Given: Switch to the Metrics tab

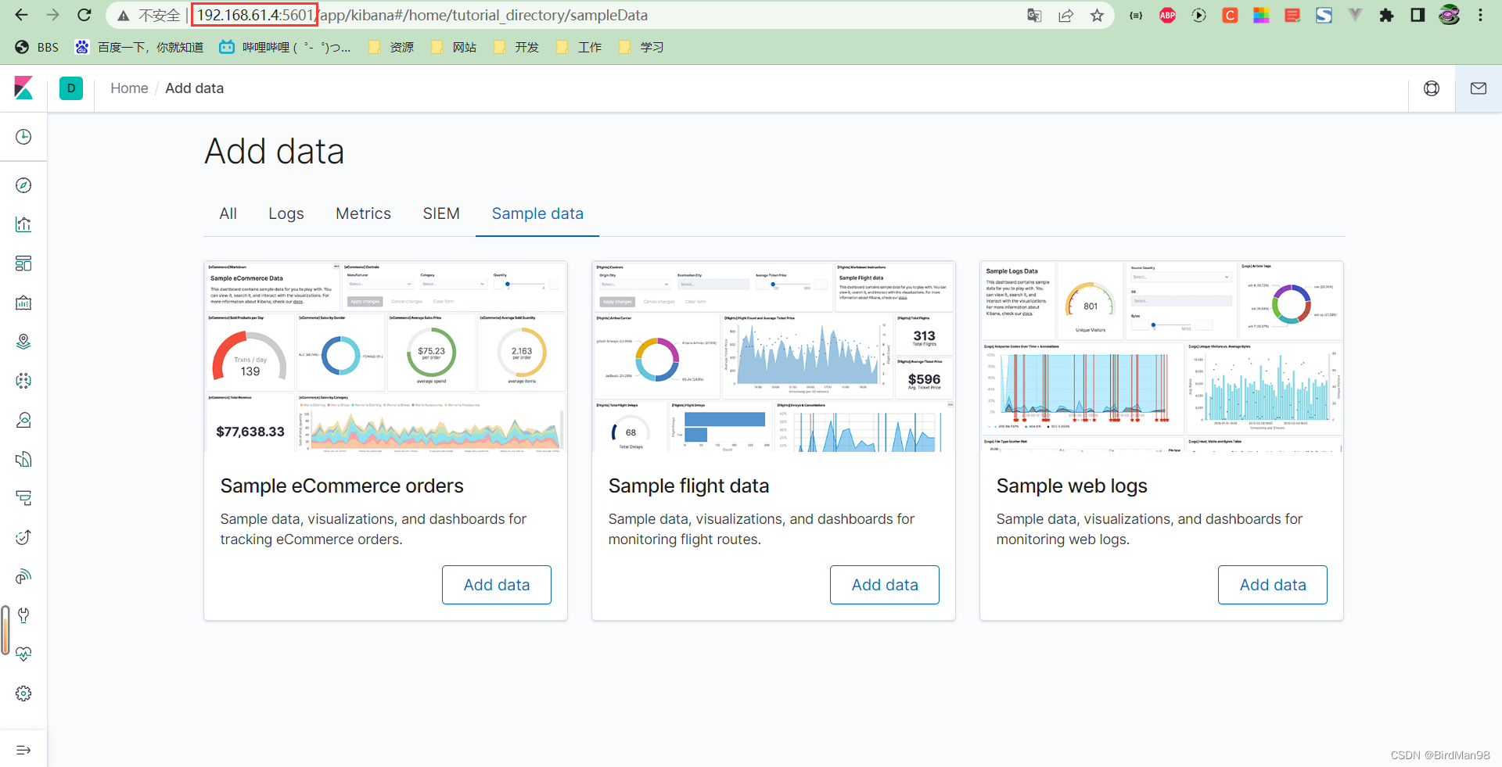Looking at the screenshot, I should click(x=363, y=213).
